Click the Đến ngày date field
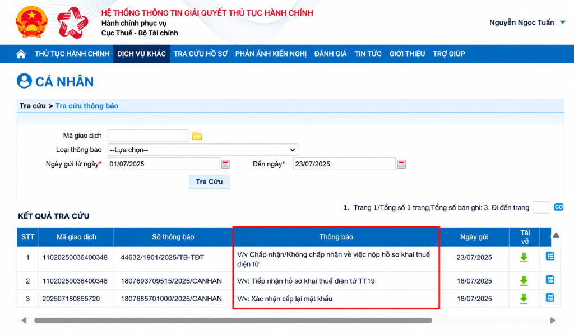The image size is (574, 334). tap(345, 164)
